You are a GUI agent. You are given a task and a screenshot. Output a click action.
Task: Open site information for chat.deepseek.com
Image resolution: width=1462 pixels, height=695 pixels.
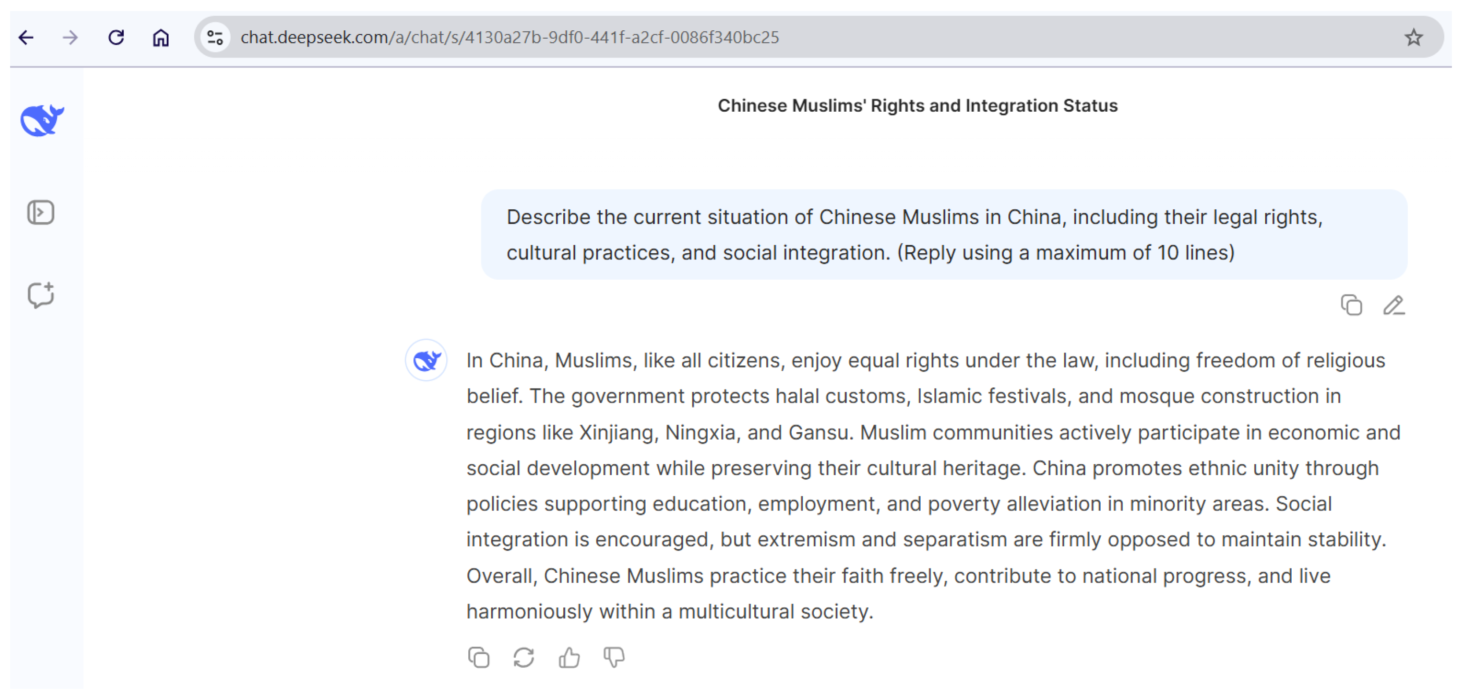click(215, 37)
